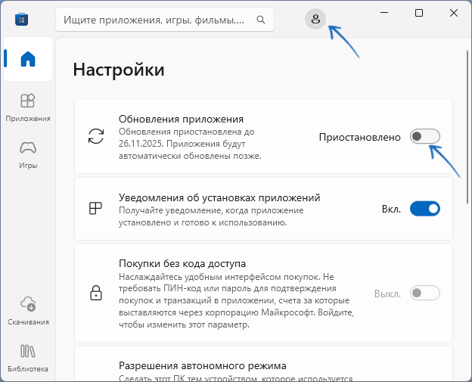Click Разрешения автономного режима title
This screenshot has width=472, height=382.
(x=202, y=366)
